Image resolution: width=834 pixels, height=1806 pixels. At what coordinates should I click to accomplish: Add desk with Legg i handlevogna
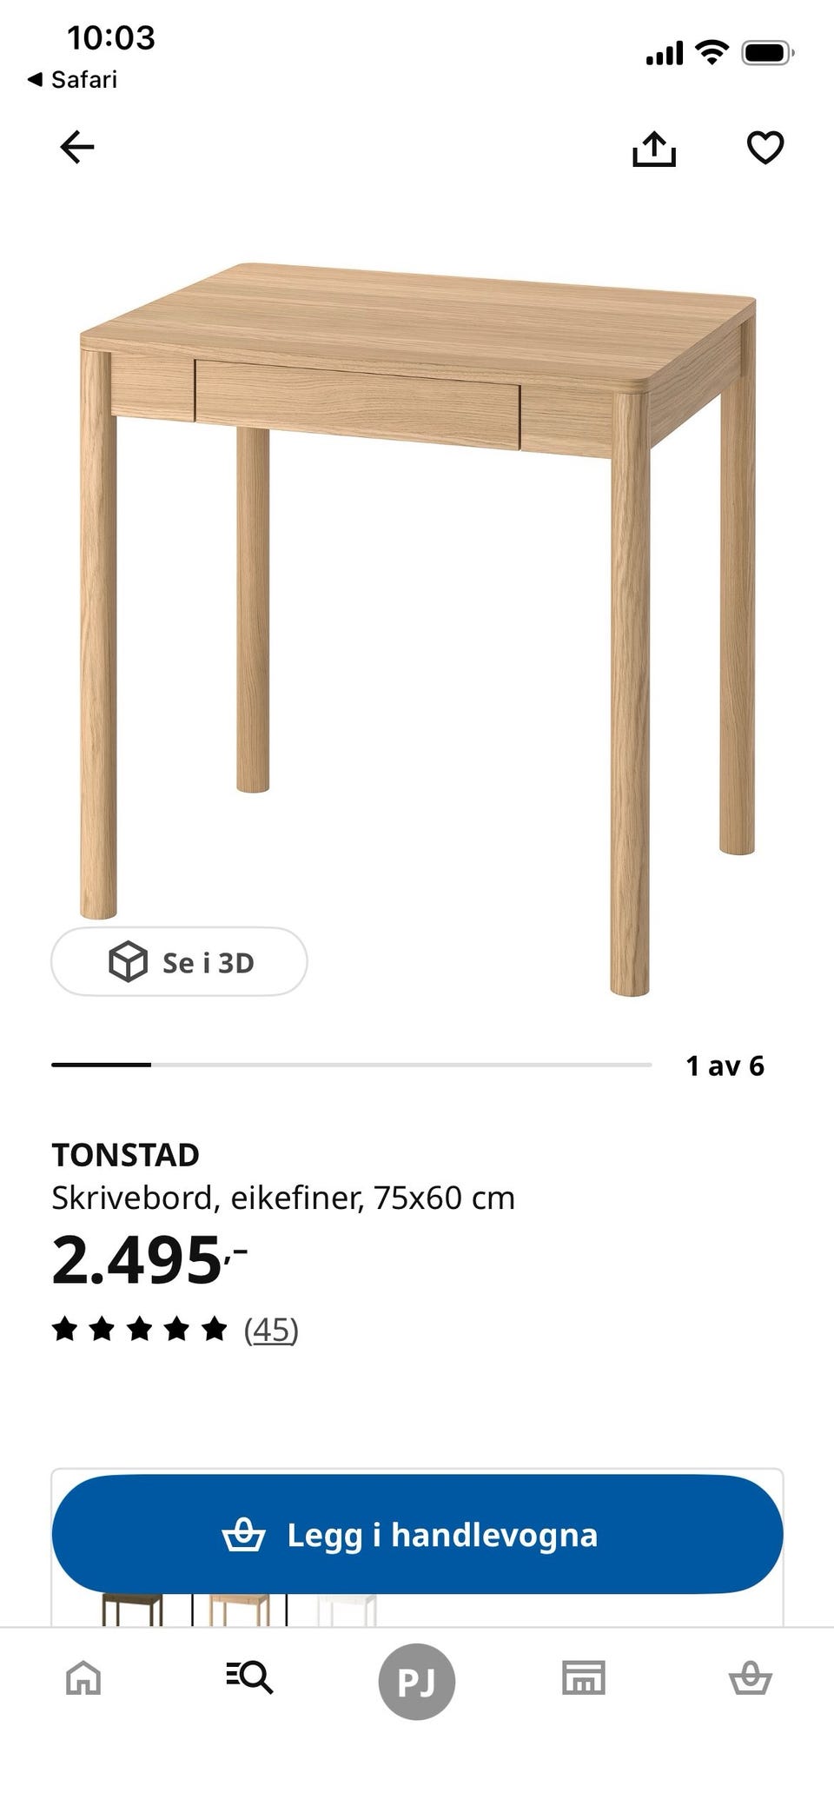417,1534
